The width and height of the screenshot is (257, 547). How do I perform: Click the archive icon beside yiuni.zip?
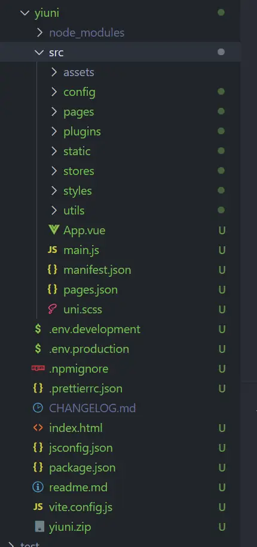[x=39, y=527]
